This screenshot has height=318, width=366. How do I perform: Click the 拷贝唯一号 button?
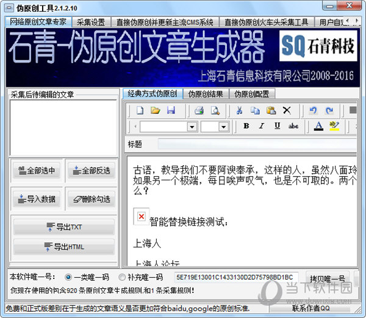(x=328, y=278)
